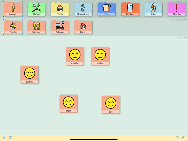Tap the vader word card
Viewport: 188px width, 141px height.
coord(100,56)
